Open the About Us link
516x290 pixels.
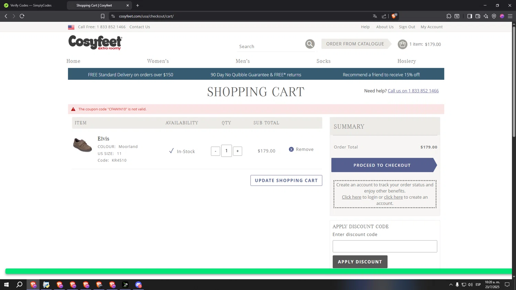coord(385,27)
